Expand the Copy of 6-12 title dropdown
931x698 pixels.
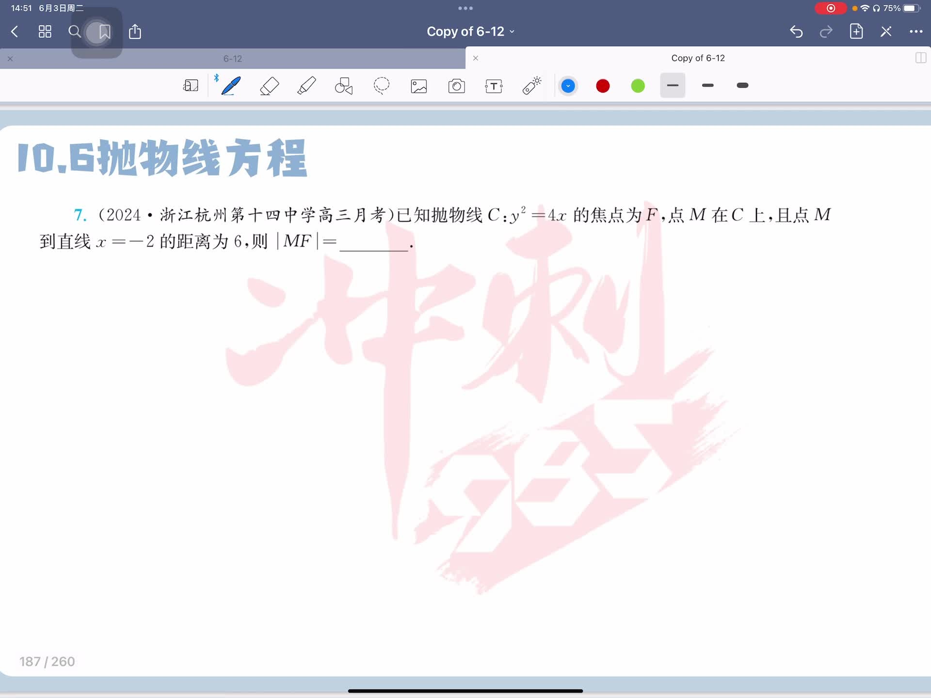470,32
